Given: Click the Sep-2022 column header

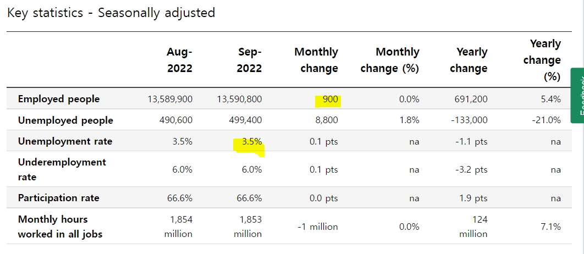Looking at the screenshot, I should pos(249,60).
